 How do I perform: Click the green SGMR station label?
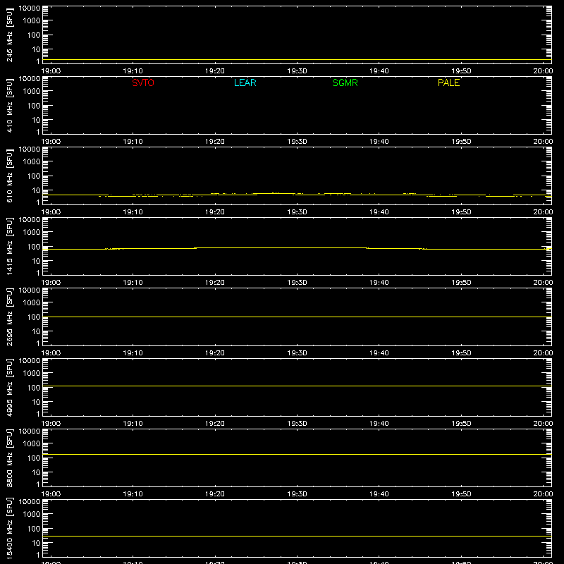[345, 82]
